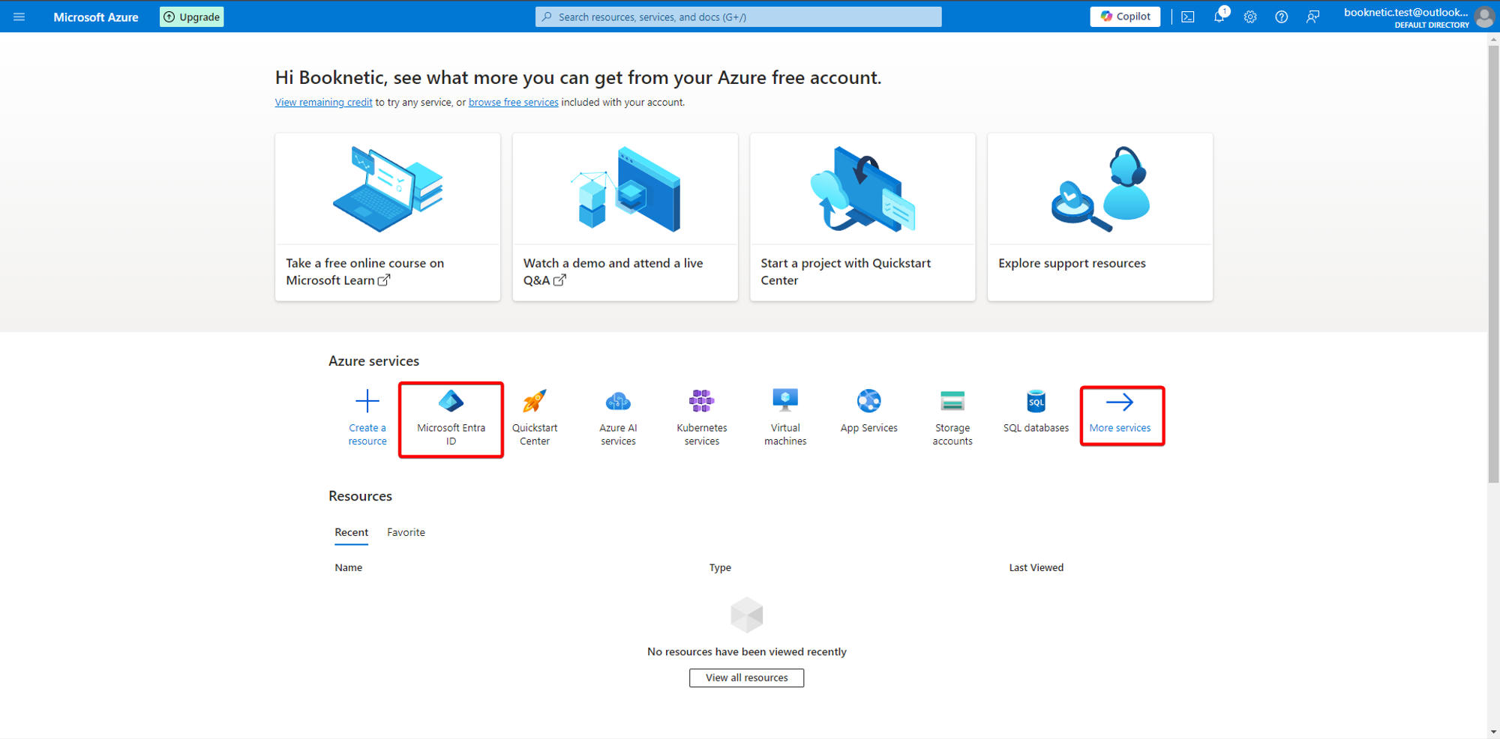The width and height of the screenshot is (1500, 739).
Task: Click the Name column header
Action: pos(348,567)
